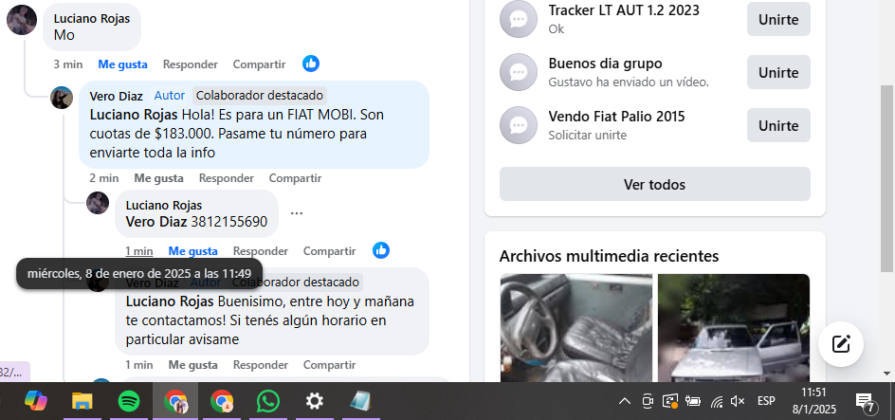
Task: Open File Explorer from the taskbar
Action: (x=82, y=401)
